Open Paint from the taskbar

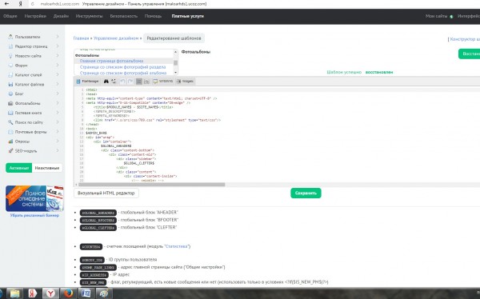(104, 293)
